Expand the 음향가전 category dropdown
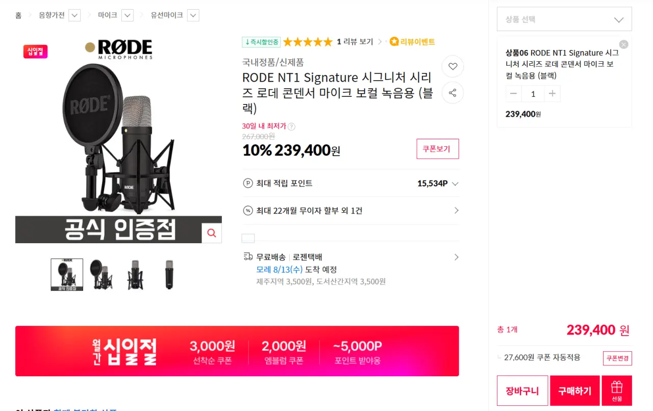Screen dimensions: 653x411 click(x=74, y=15)
